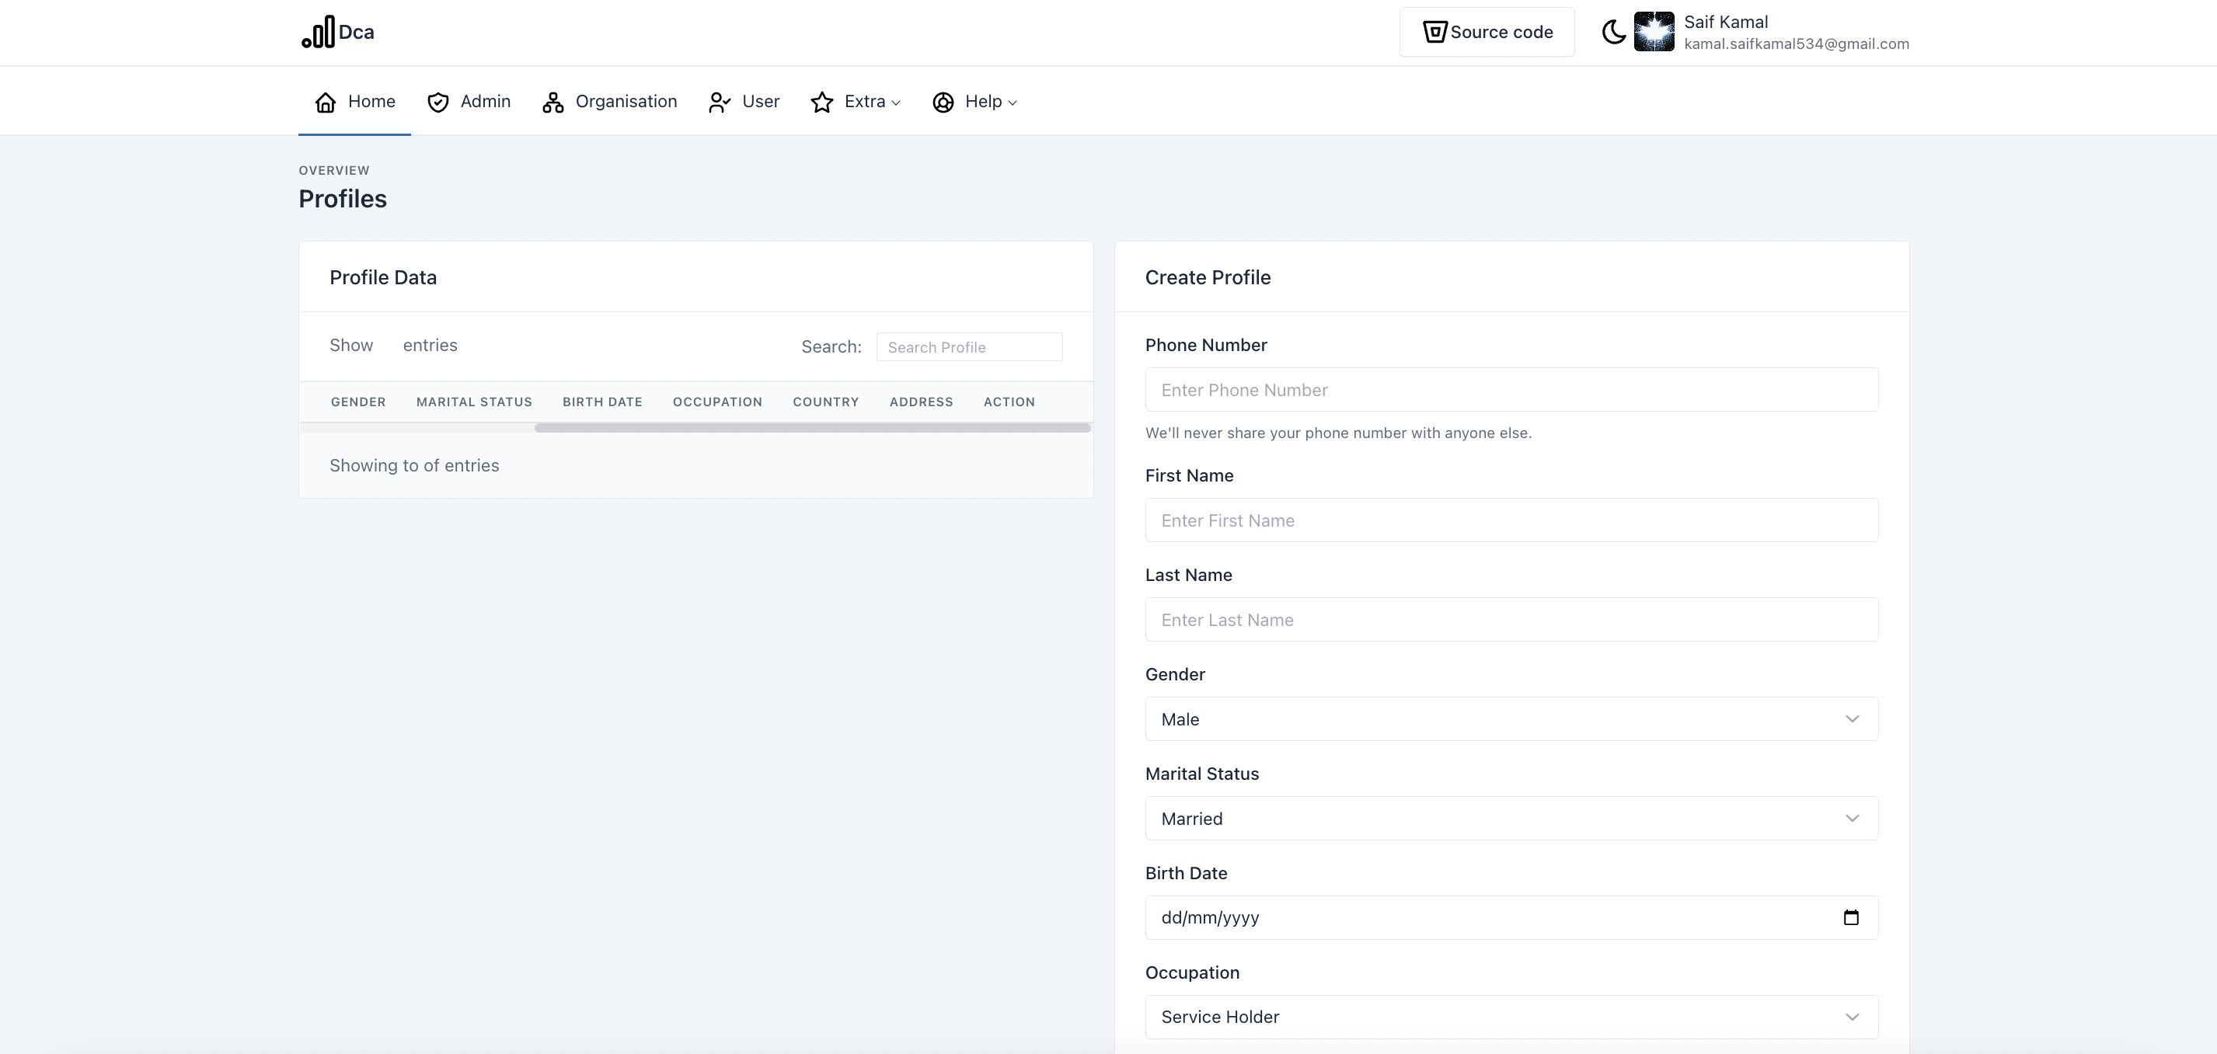Click the Search Profile input field

968,348
